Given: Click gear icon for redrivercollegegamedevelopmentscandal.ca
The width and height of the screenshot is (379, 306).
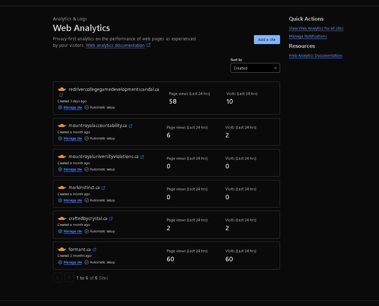Looking at the screenshot, I should coord(60,107).
